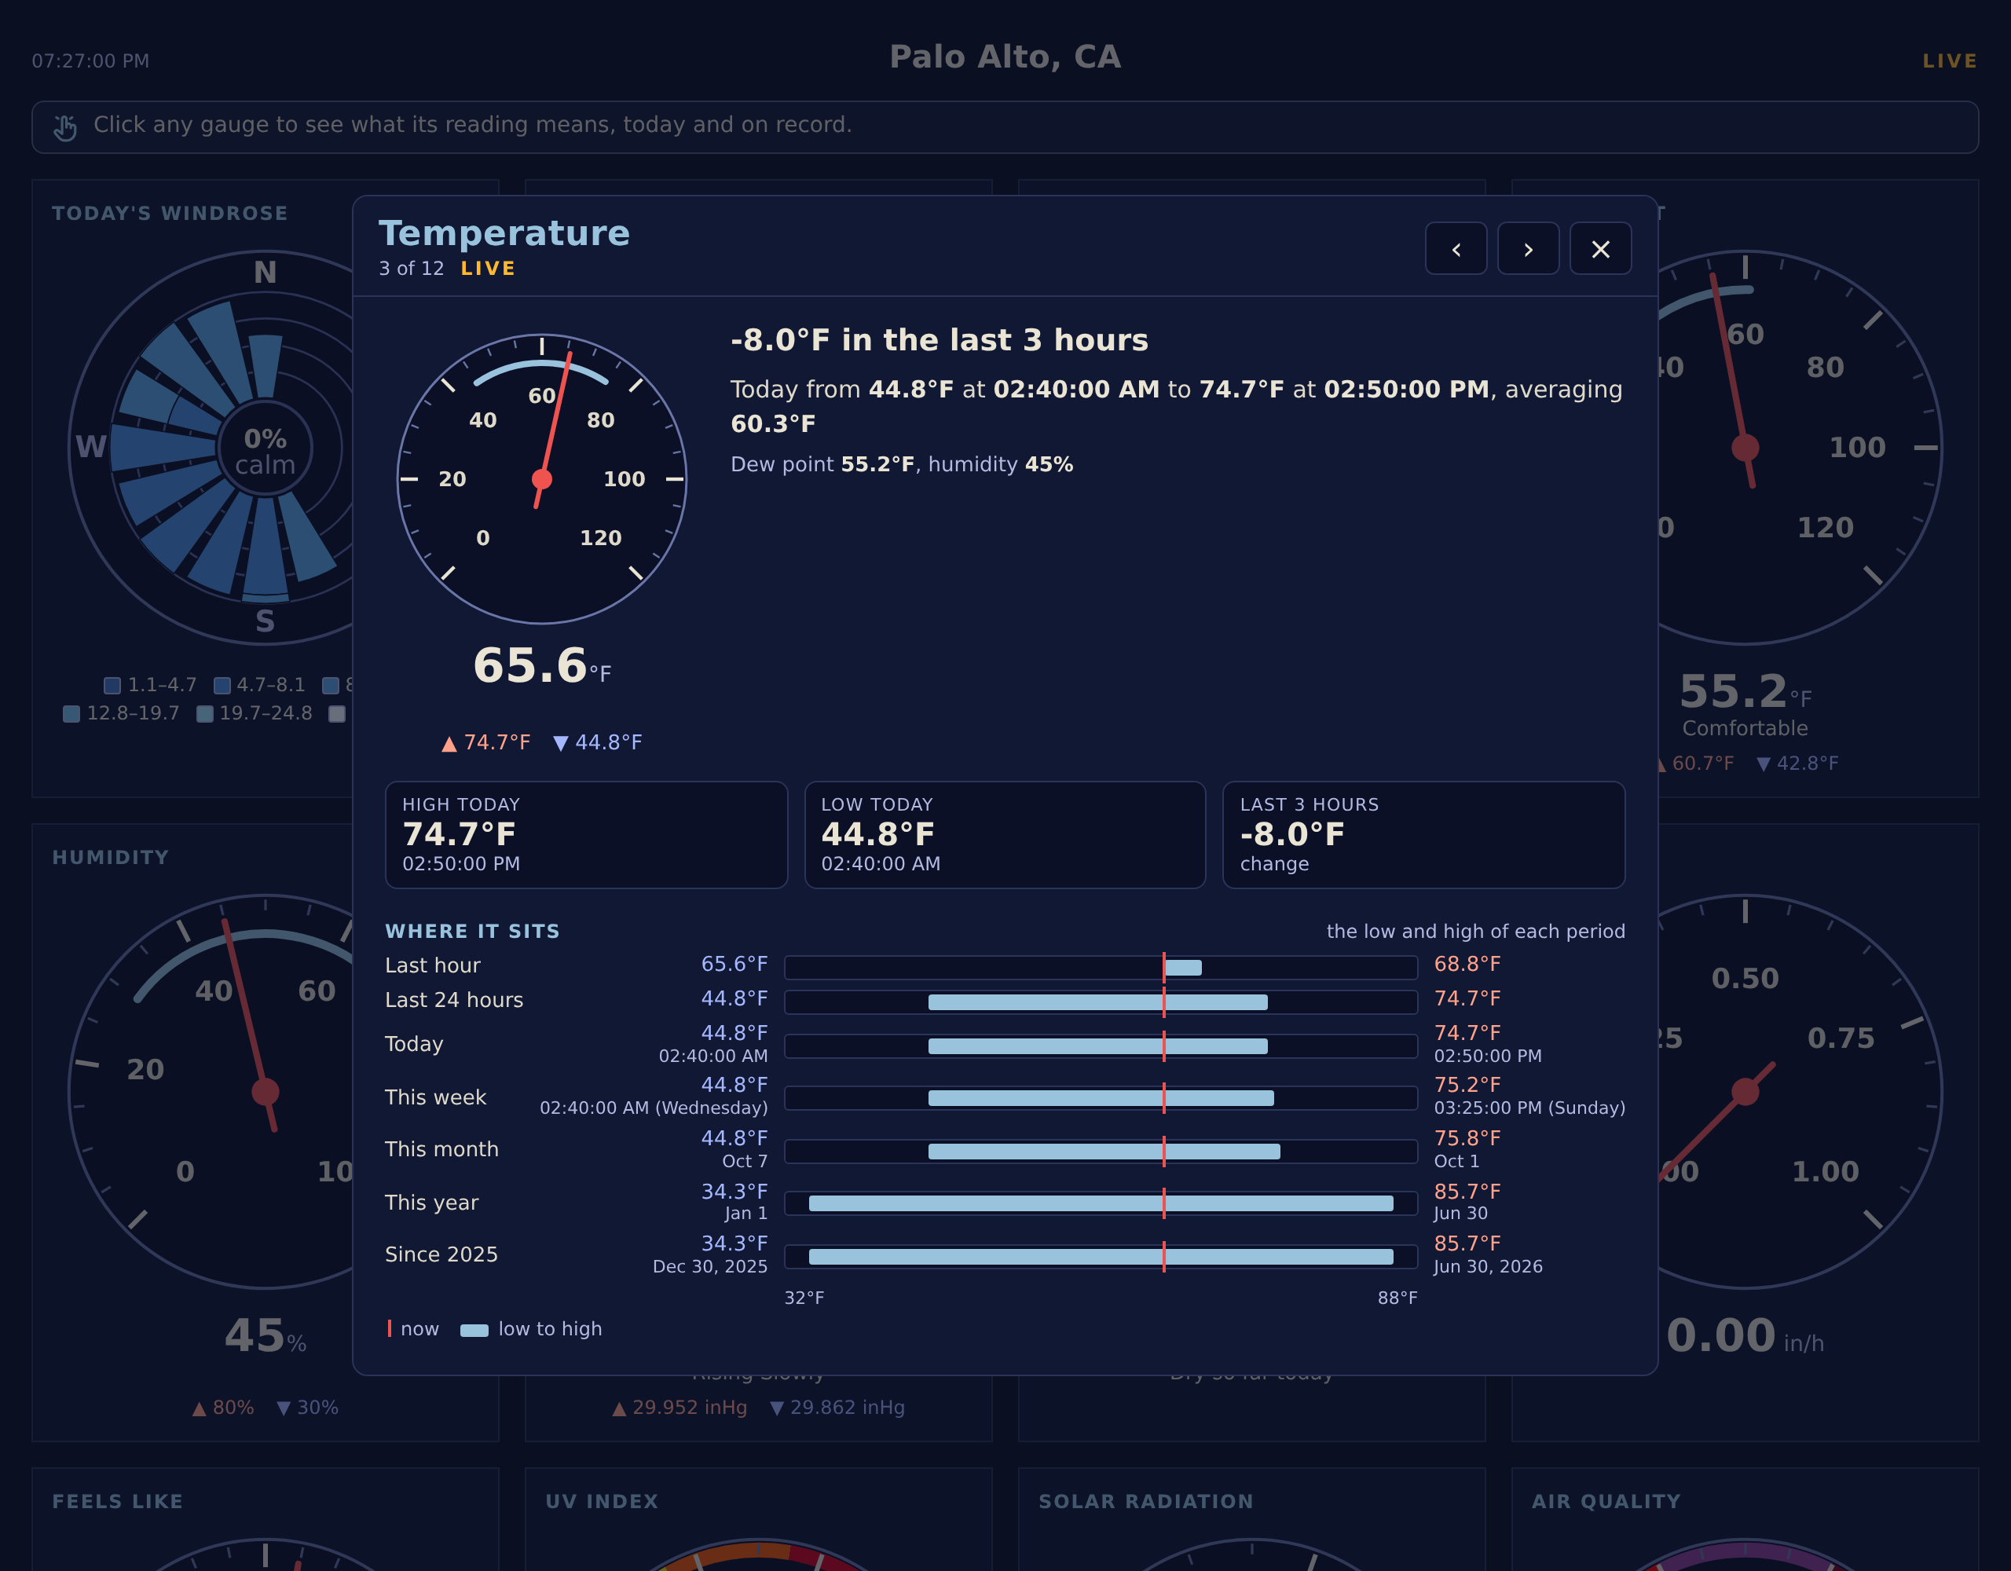The height and width of the screenshot is (1571, 2011).
Task: Click the 19.7–24.8 windrose legend swatch
Action: pos(205,714)
